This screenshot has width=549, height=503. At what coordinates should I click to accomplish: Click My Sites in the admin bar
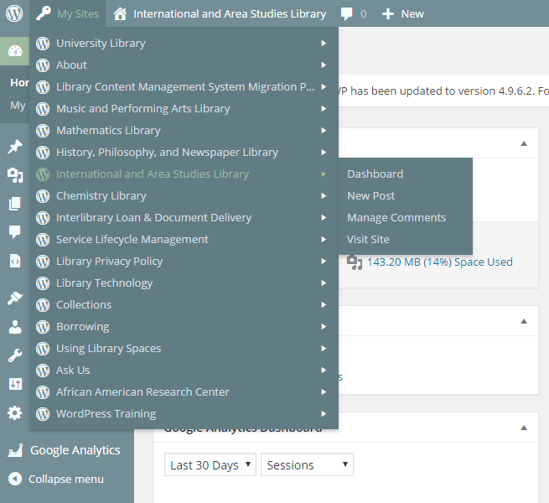click(x=78, y=14)
